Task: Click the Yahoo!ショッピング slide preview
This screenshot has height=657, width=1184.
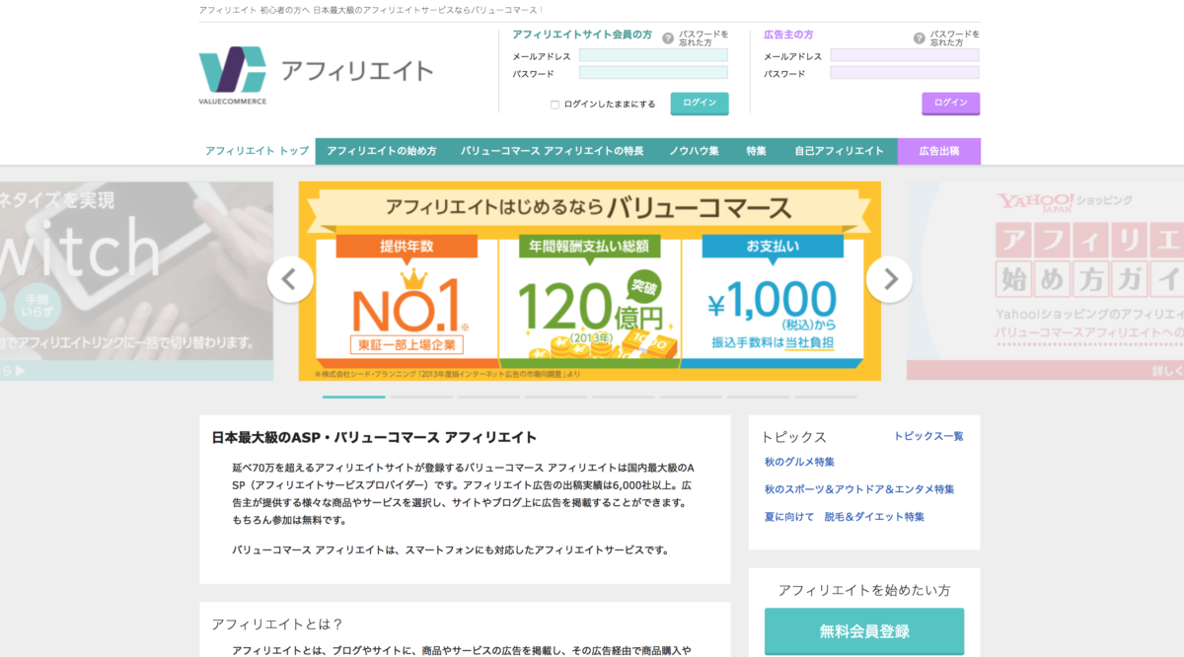Action: click(1045, 281)
